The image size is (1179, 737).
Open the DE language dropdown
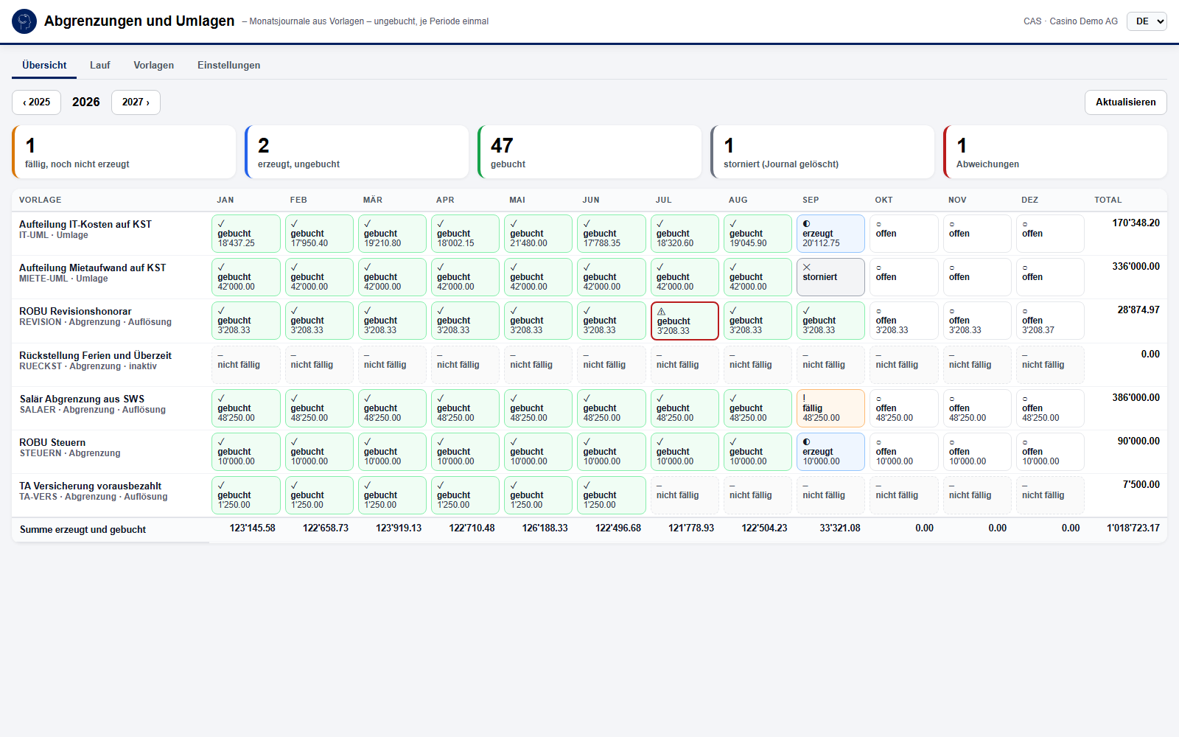(x=1147, y=21)
